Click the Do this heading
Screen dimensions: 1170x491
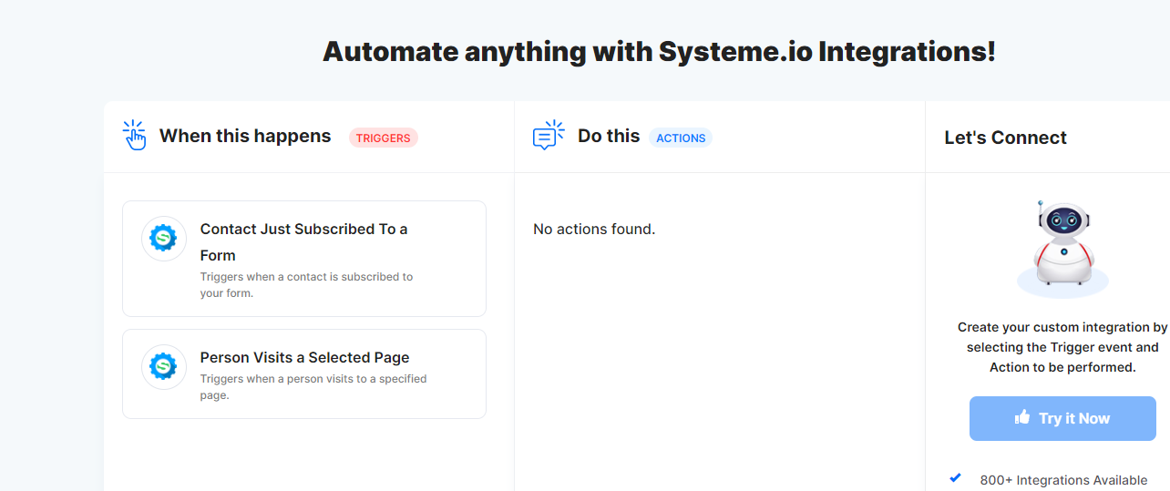609,136
